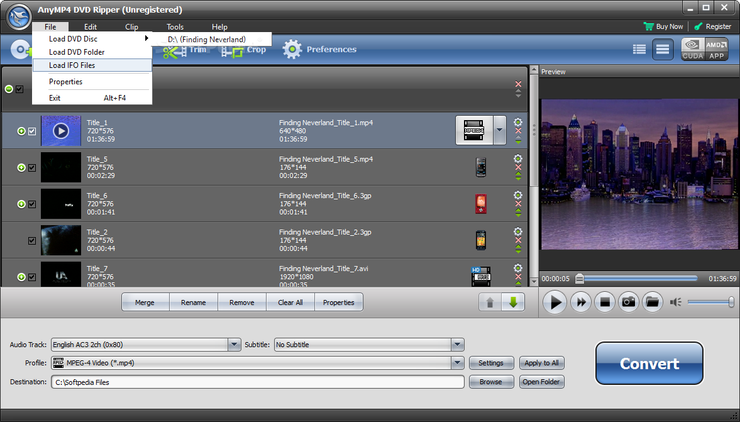Open settings gear for Title_6 row
Screen dimensions: 740x422
tap(517, 194)
